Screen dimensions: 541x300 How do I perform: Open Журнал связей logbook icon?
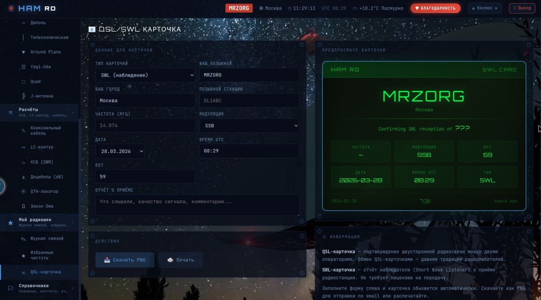[x=23, y=239]
